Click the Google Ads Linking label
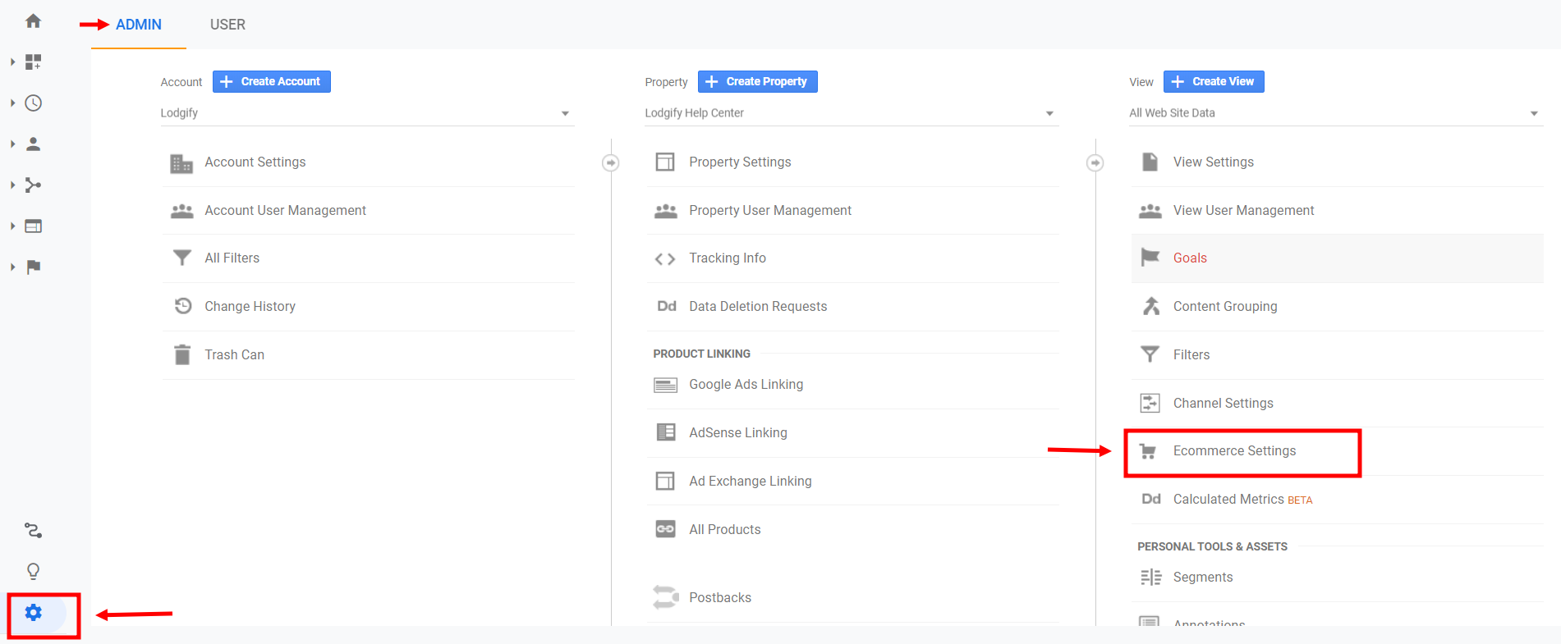Screen dimensions: 1561x644 (746, 385)
